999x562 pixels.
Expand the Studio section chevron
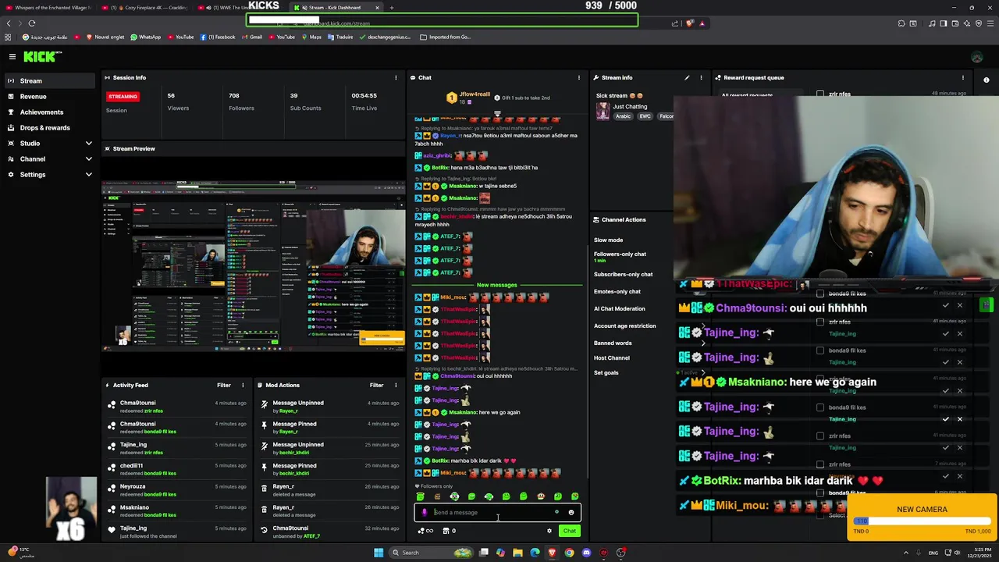88,144
